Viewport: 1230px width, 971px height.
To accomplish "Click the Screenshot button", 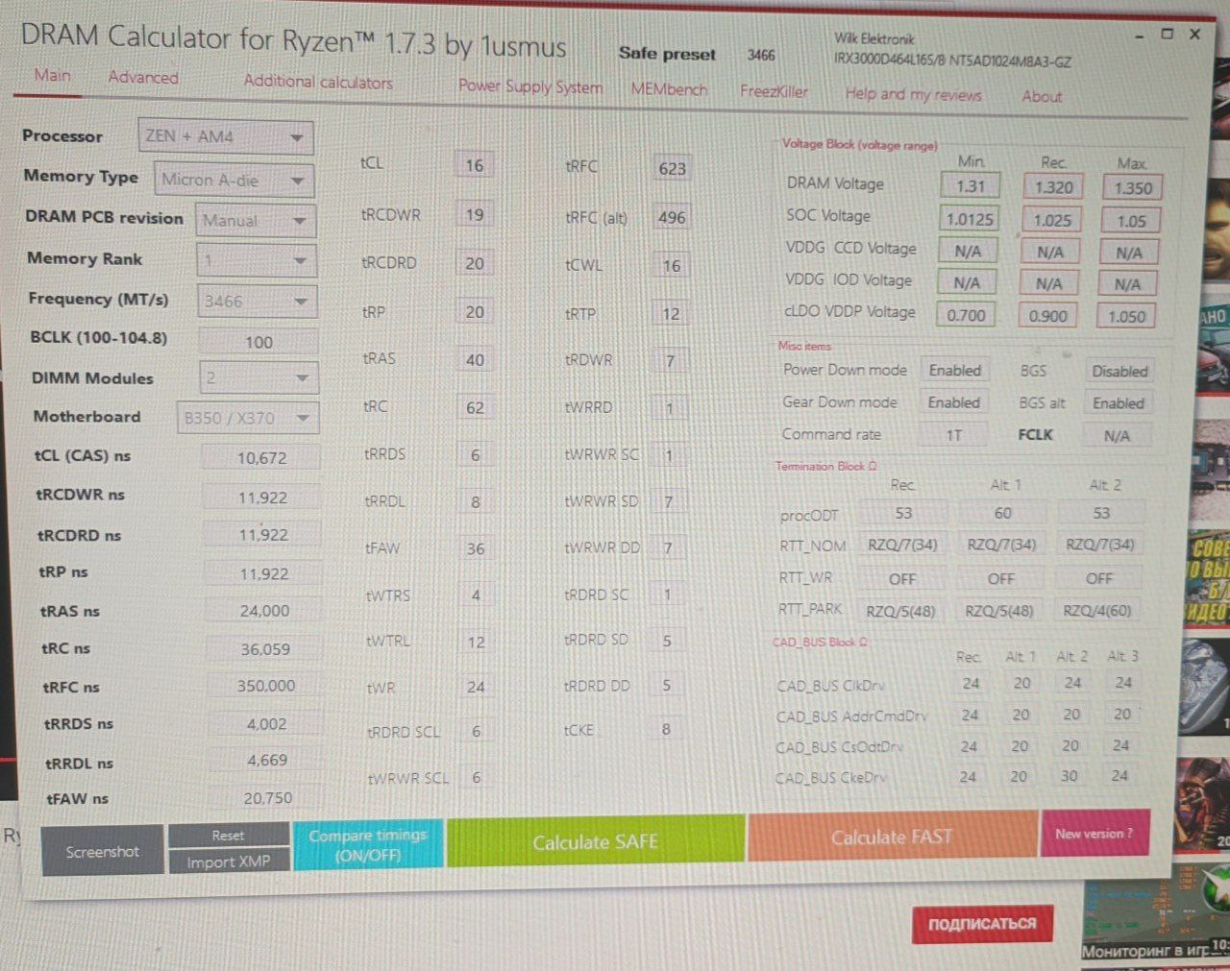I will pos(102,851).
